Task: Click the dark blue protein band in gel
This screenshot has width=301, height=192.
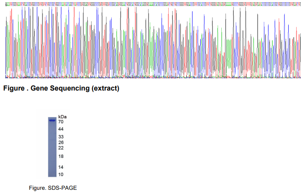Action: [x=53, y=120]
